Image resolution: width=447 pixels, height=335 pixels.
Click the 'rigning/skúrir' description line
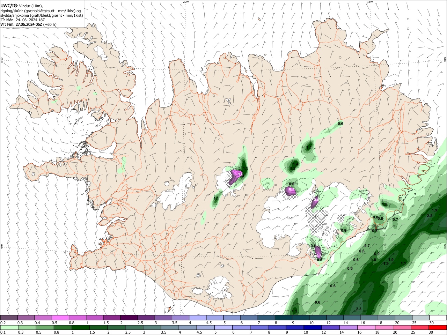40,11
